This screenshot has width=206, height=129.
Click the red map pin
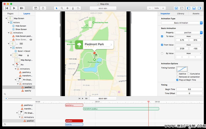click(94, 53)
